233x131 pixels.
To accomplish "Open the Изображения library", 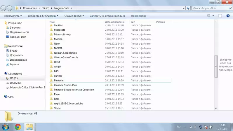I will point(18,60).
